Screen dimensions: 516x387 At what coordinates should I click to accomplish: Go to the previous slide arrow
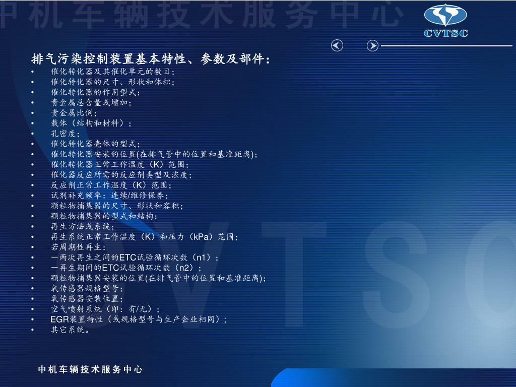click(337, 45)
